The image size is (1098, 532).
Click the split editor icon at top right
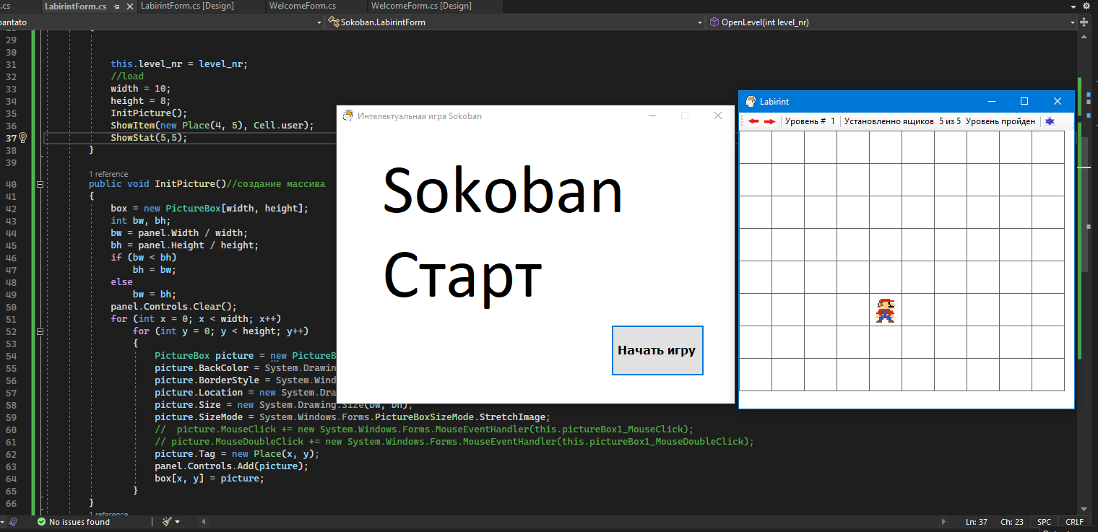click(1084, 22)
